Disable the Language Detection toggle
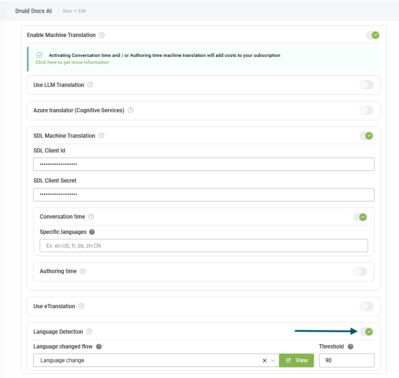 click(x=366, y=332)
